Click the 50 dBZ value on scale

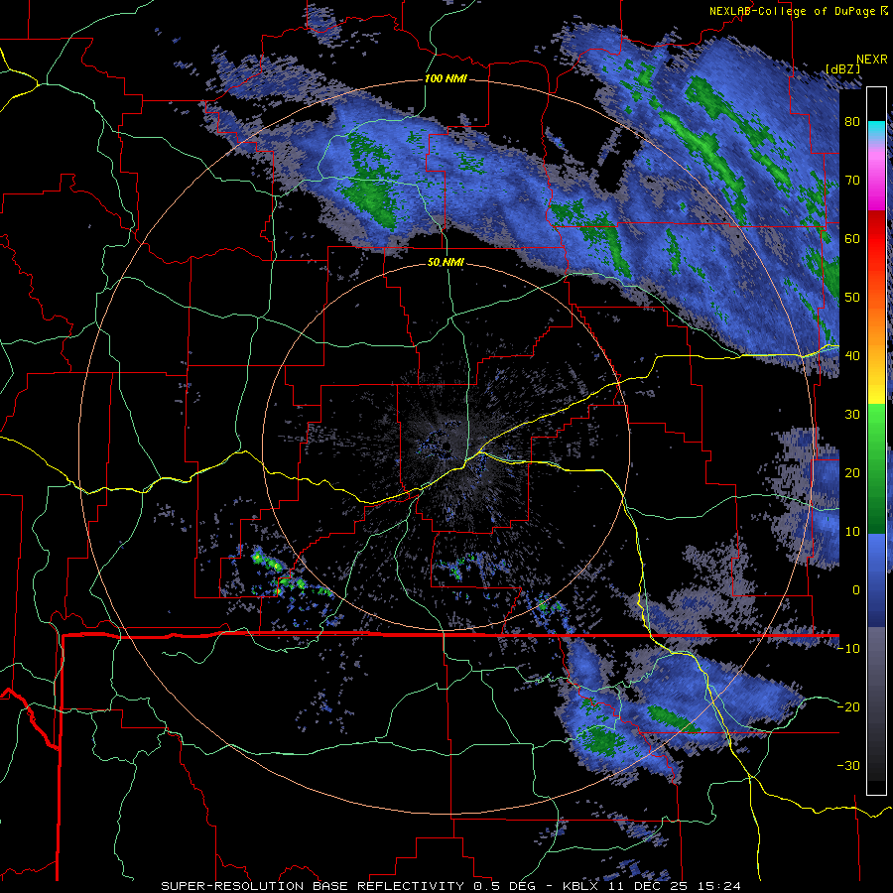(x=852, y=298)
